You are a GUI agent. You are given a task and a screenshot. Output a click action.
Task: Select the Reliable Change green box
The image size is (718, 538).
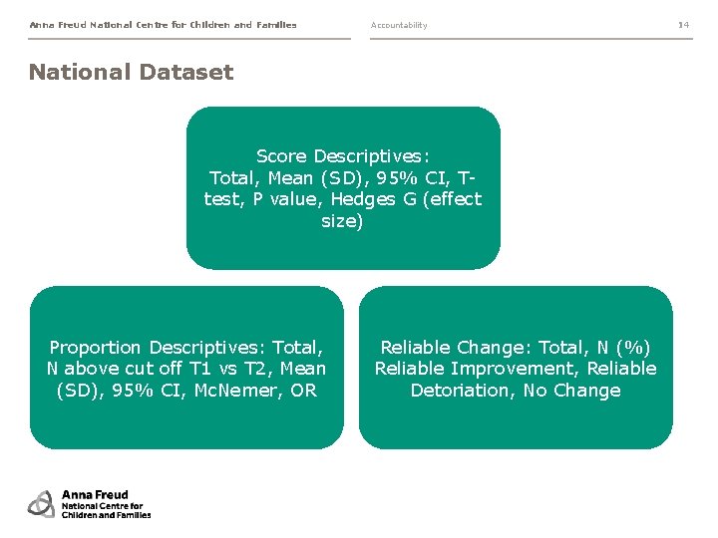[x=516, y=368]
